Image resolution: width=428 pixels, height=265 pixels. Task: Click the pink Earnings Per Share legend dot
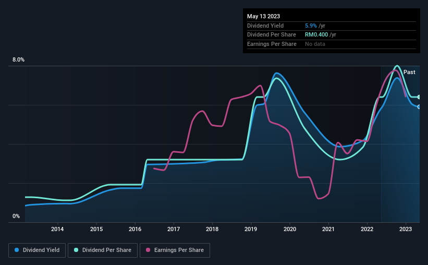click(x=148, y=250)
